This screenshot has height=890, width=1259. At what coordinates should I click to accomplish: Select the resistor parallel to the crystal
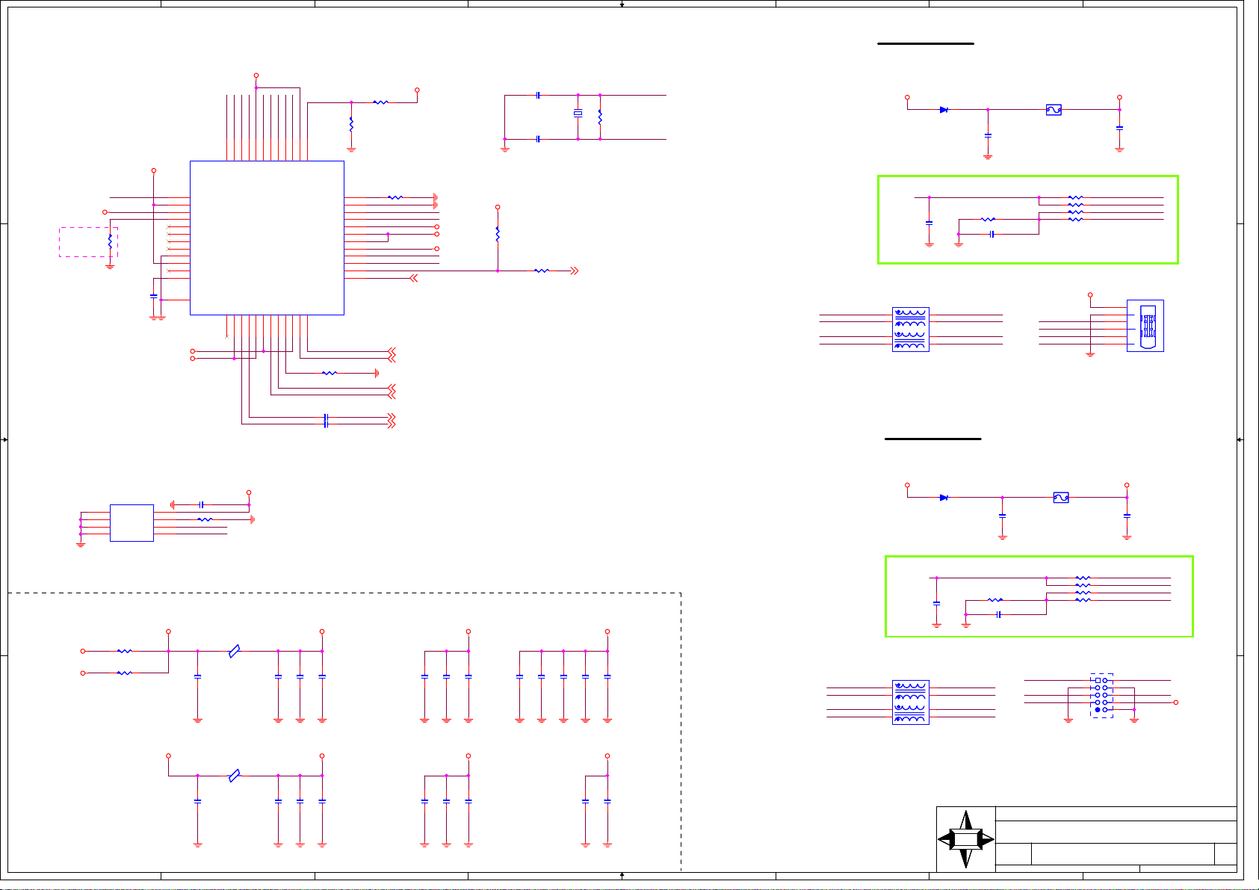tap(600, 117)
